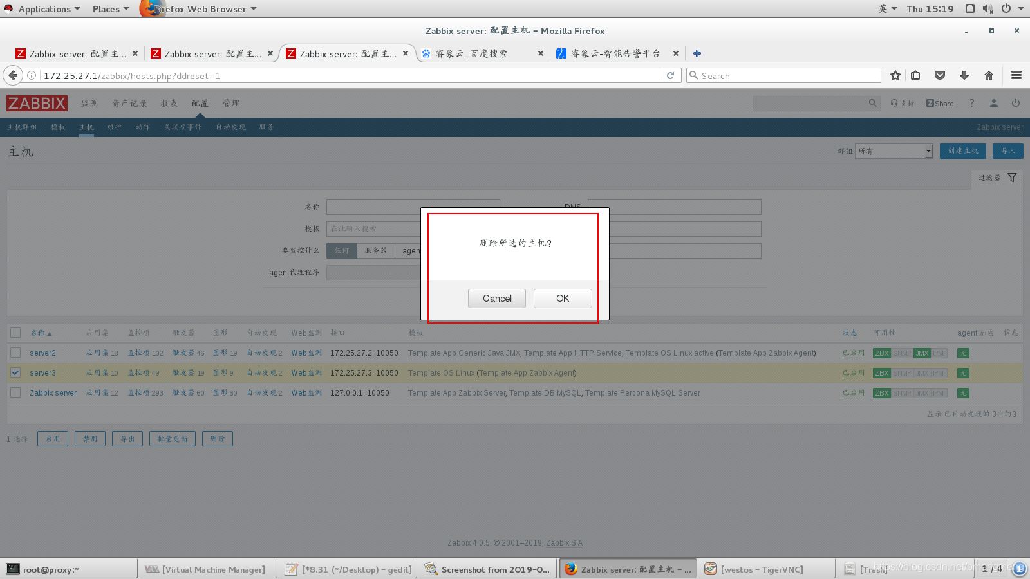
Task: Click the Firefox Search field
Action: point(783,75)
